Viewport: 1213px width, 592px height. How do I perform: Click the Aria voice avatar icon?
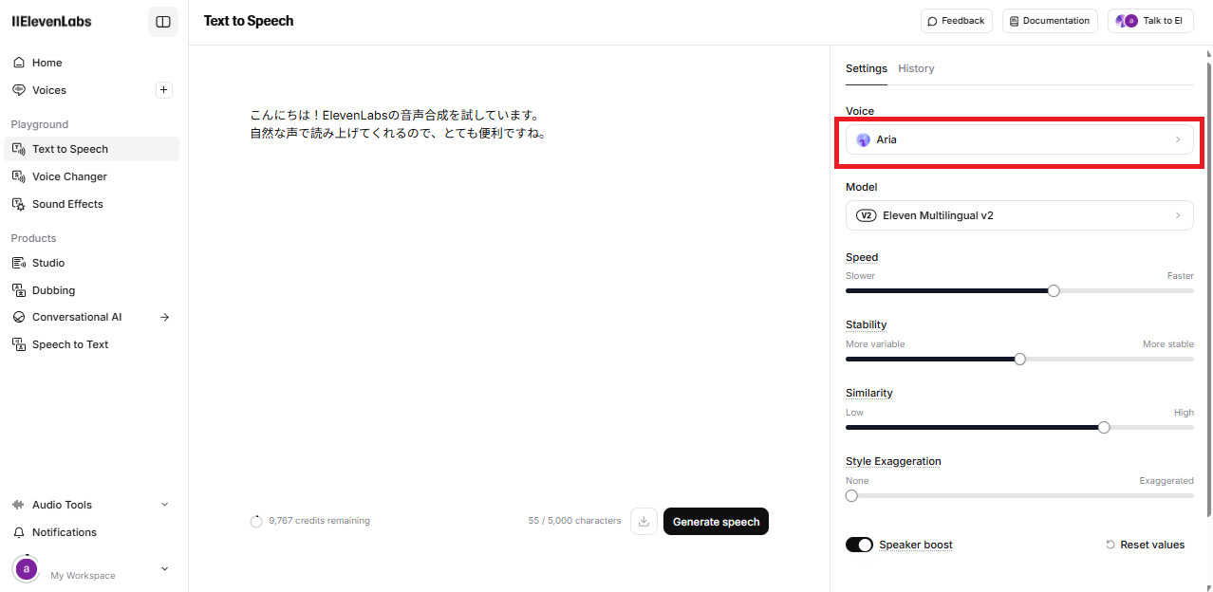[863, 139]
